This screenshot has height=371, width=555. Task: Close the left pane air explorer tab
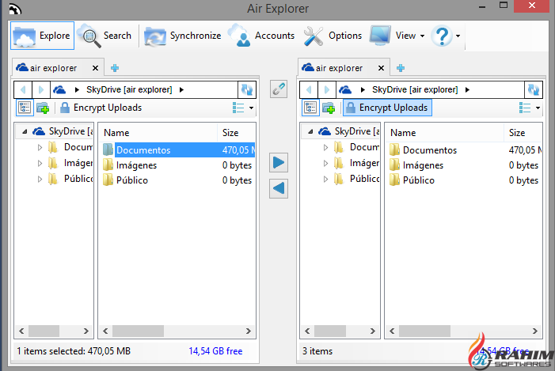click(x=95, y=68)
